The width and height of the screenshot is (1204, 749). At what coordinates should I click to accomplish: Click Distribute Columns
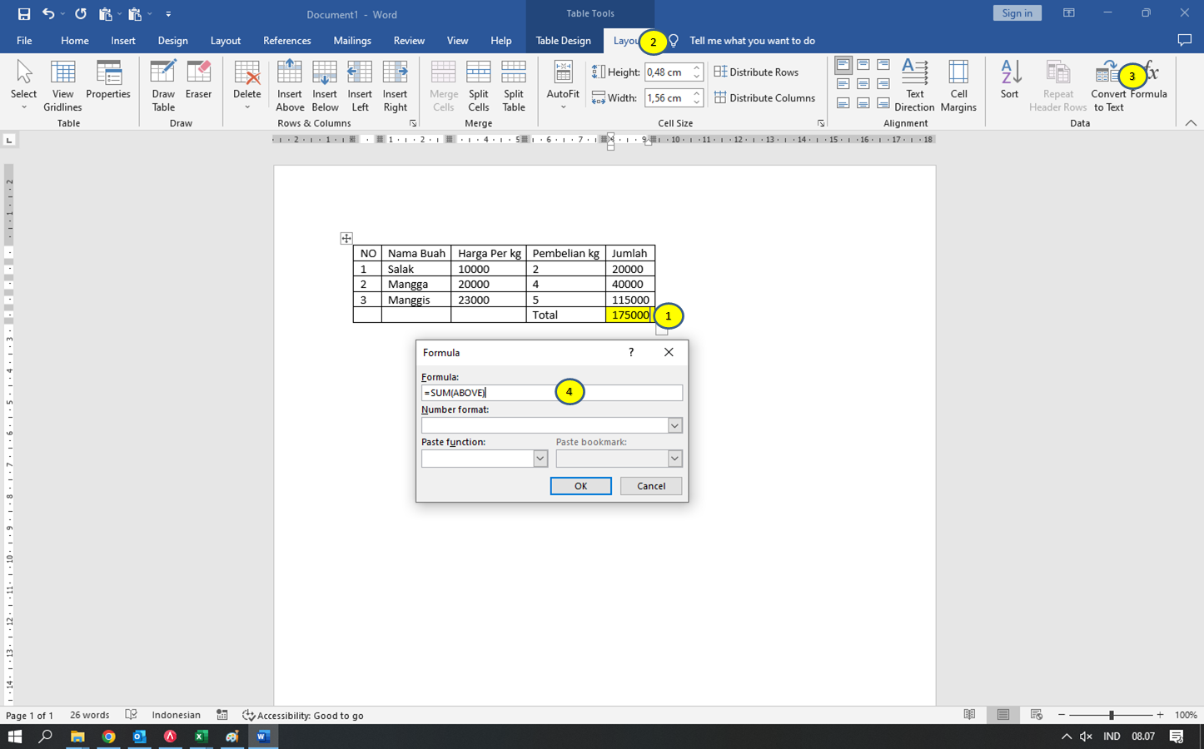click(764, 98)
